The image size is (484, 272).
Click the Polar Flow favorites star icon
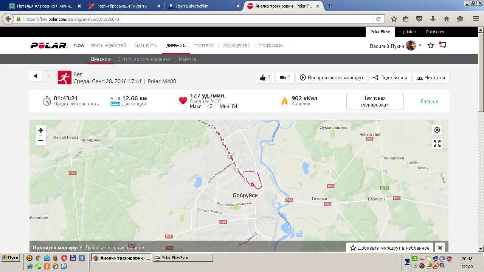coord(431,46)
